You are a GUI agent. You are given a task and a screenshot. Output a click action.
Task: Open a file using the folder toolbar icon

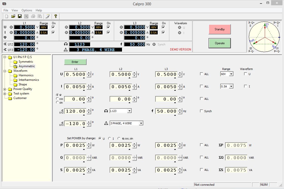click(13, 16)
